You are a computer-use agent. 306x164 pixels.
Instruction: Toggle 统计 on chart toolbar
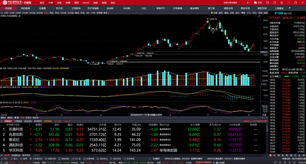pyautogui.click(x=237, y=13)
